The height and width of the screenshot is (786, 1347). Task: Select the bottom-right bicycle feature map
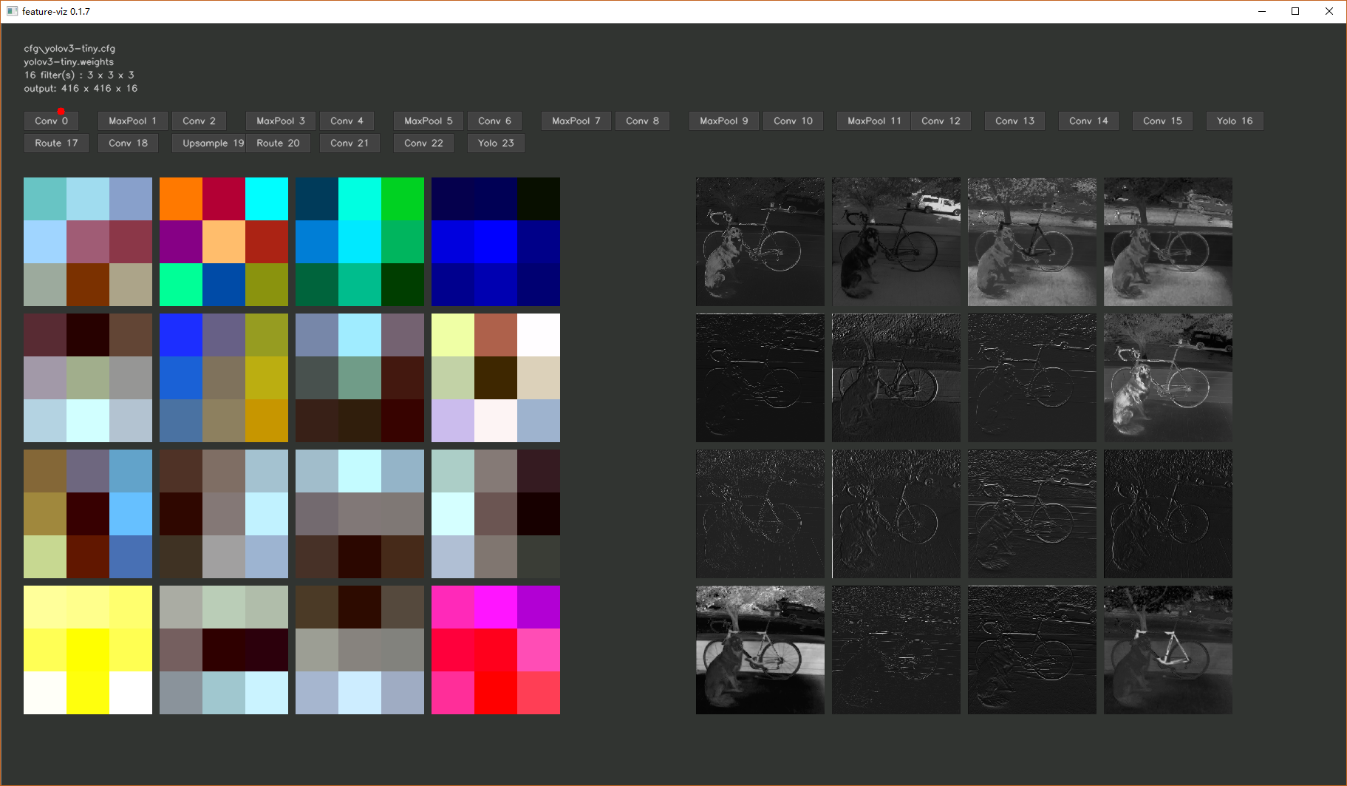coord(1167,649)
